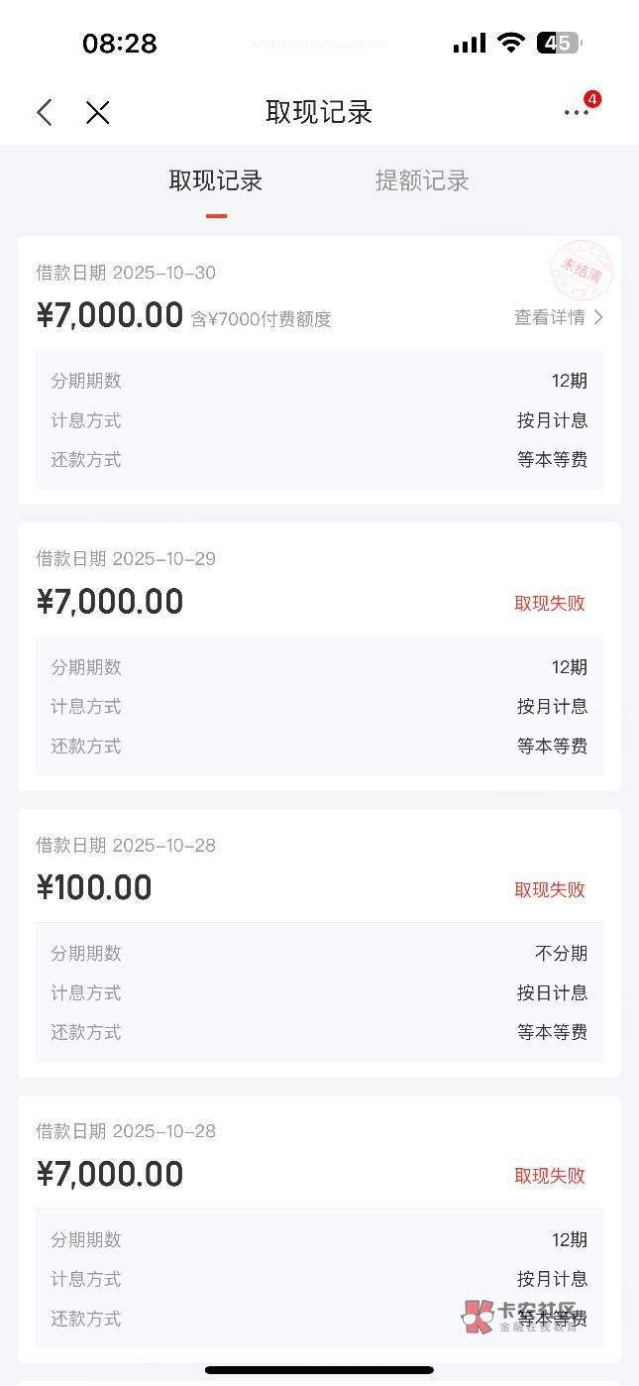639x1386 pixels.
Task: Expand chevron next to 查看详情
Action: pos(598,317)
